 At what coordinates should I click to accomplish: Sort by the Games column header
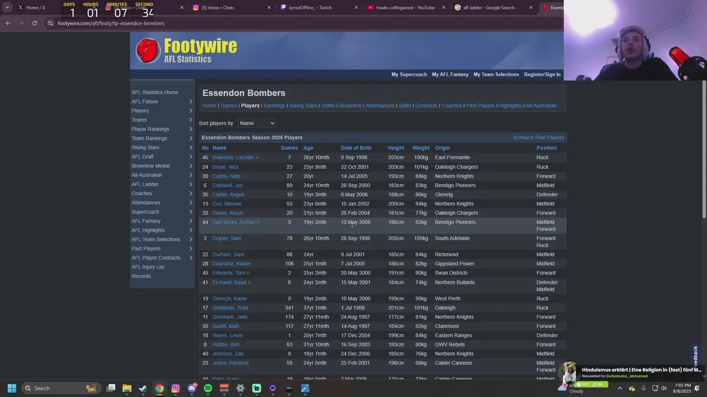[289, 148]
